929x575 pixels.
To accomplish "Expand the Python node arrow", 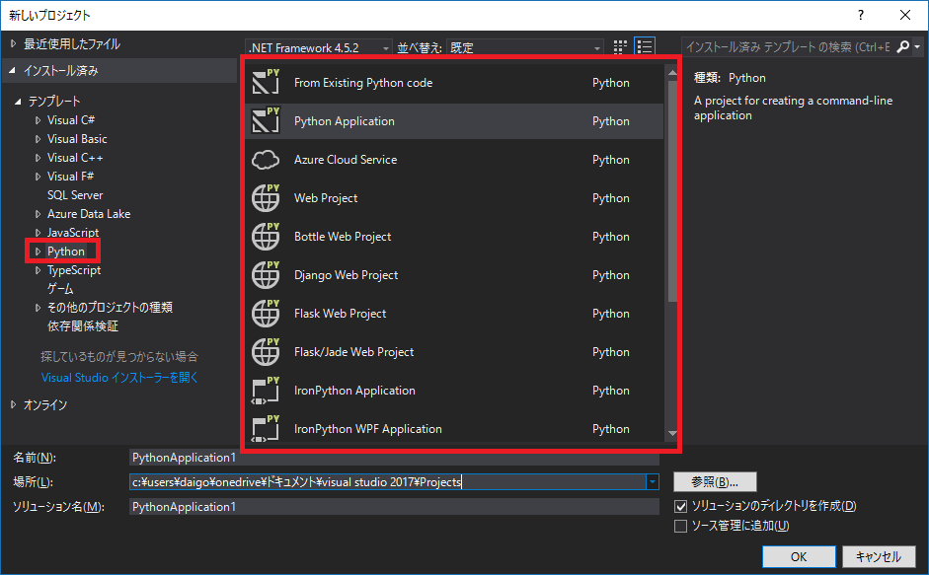I will [x=38, y=252].
